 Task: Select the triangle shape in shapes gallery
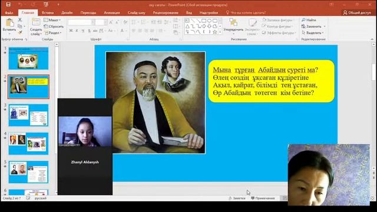point(187,26)
